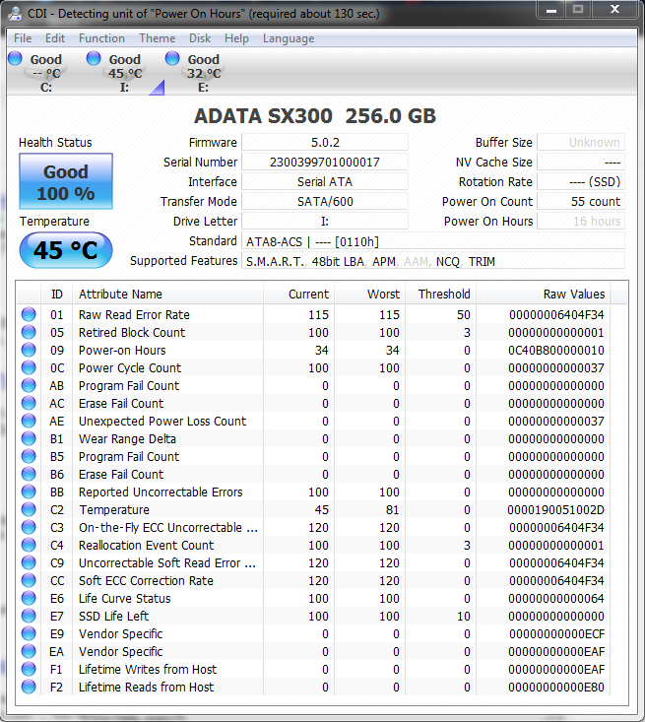Click the Good 100 % health status button
This screenshot has height=722, width=645.
pos(66,182)
